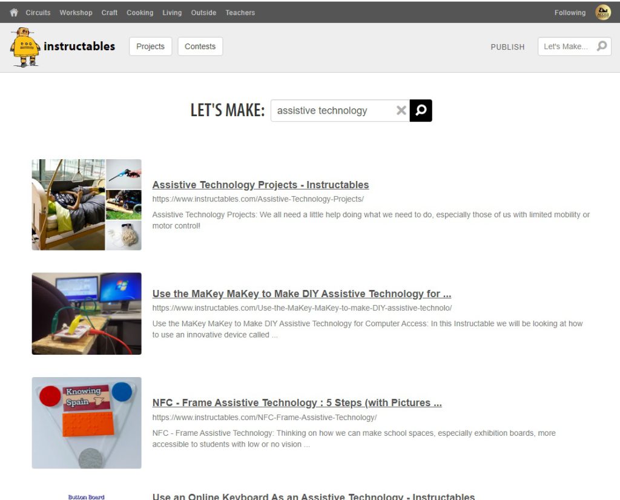Image resolution: width=620 pixels, height=500 pixels.
Task: Click the MaKey MaKey computer setup thumbnail
Action: coord(87,314)
